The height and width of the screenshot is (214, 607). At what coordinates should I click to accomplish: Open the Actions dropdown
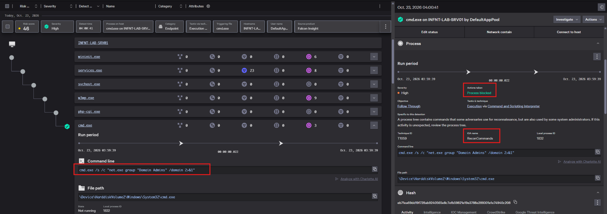(593, 20)
